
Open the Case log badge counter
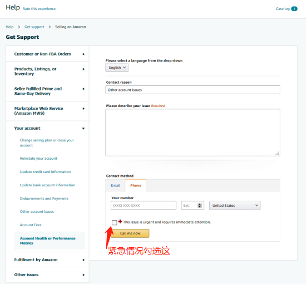[294, 9]
